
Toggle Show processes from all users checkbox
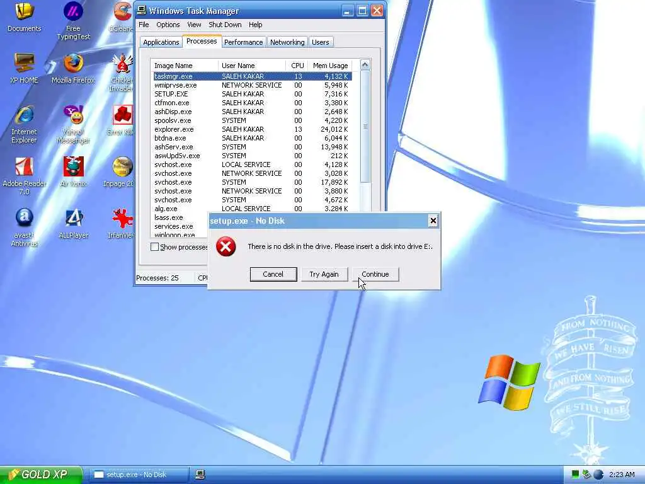pyautogui.click(x=155, y=247)
